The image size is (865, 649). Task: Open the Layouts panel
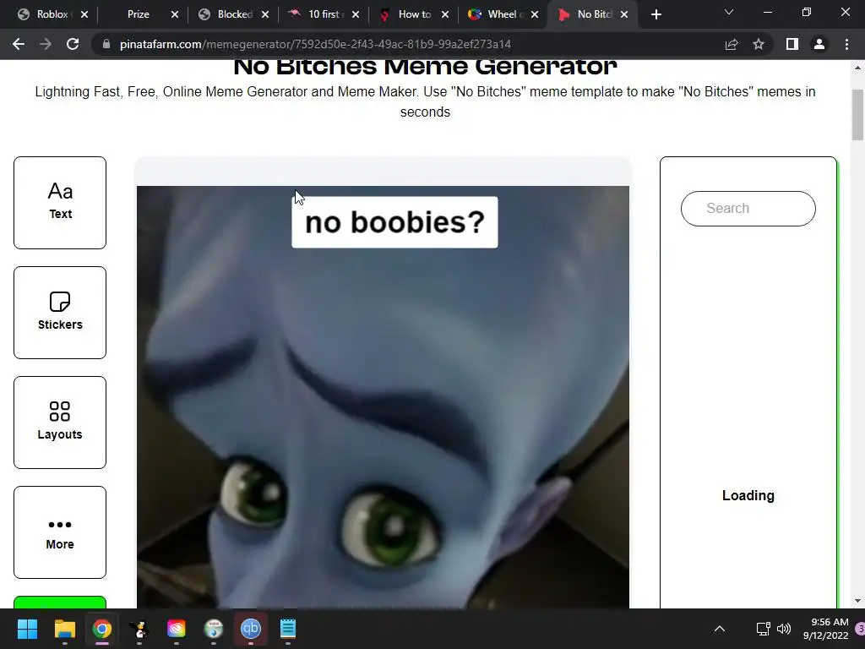click(x=60, y=423)
